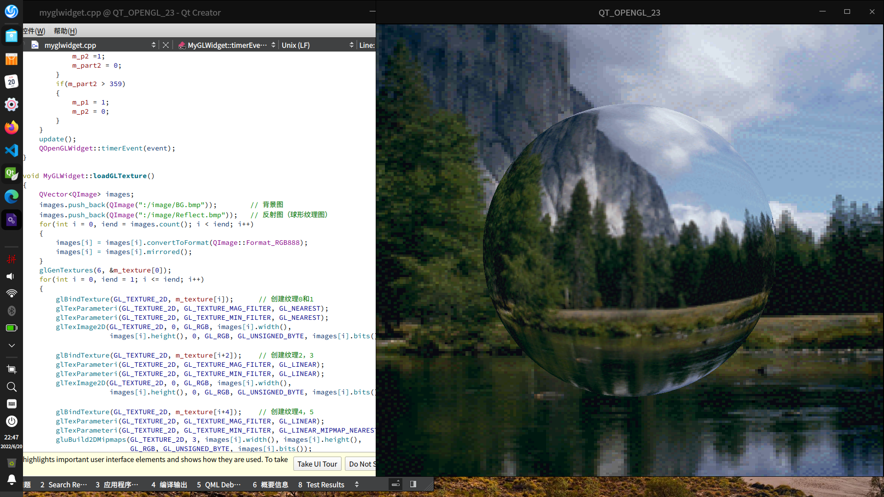
Task: Open the Unix (LF) line ending dropdown
Action: [x=351, y=45]
